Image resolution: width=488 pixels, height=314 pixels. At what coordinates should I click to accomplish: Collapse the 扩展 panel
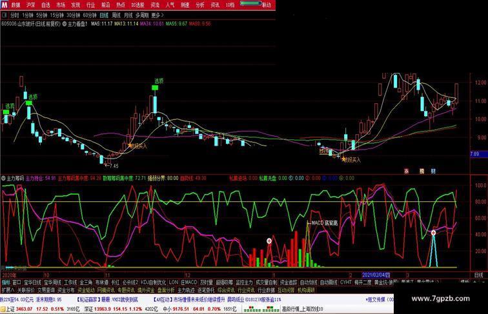pyautogui.click(x=8, y=290)
